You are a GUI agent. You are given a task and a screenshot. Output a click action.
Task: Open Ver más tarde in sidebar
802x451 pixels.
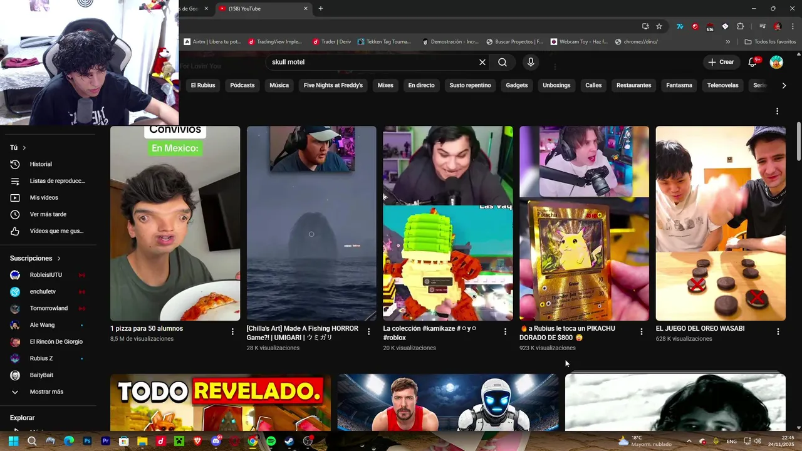click(47, 214)
